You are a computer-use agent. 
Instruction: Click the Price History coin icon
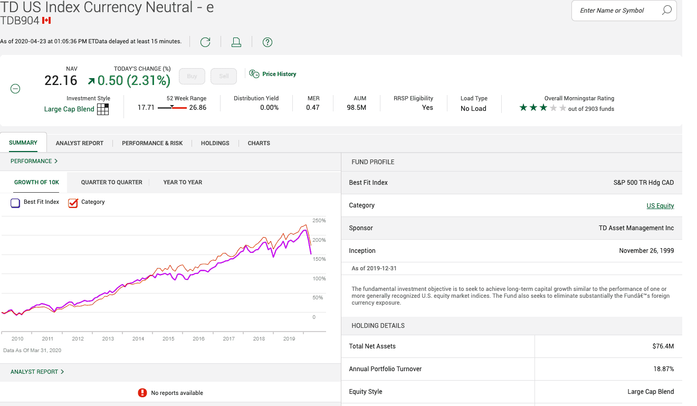(254, 74)
